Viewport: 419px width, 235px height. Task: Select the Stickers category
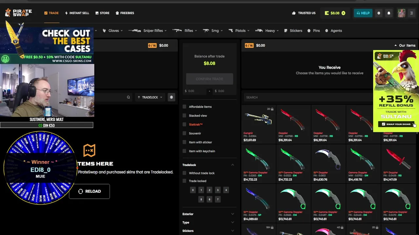pos(293,31)
